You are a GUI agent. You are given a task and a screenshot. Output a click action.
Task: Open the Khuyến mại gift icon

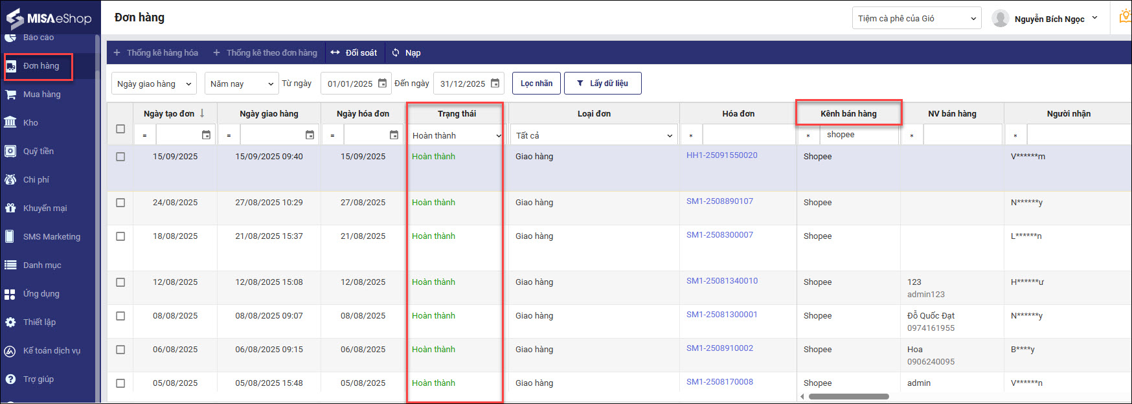pos(10,208)
